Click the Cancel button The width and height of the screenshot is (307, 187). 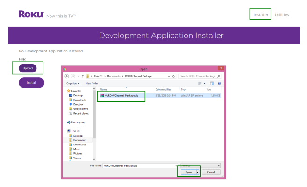point(211,172)
